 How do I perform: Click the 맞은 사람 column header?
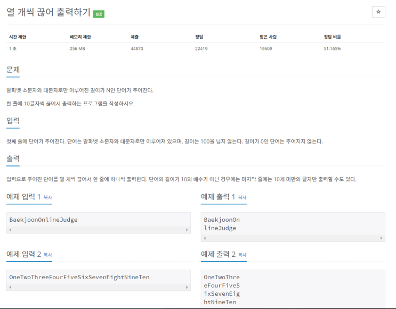268,37
